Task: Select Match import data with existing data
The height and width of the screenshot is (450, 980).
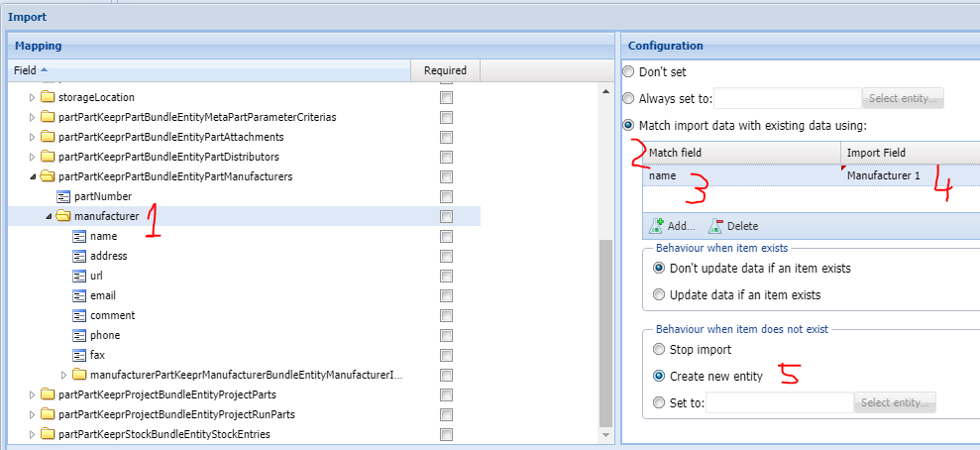Action: click(x=629, y=125)
